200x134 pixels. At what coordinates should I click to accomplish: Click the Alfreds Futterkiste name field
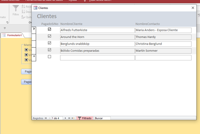click(97, 30)
